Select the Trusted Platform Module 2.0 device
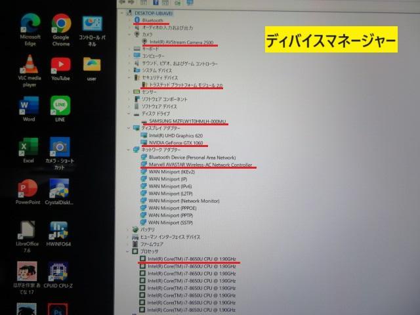 coord(186,85)
